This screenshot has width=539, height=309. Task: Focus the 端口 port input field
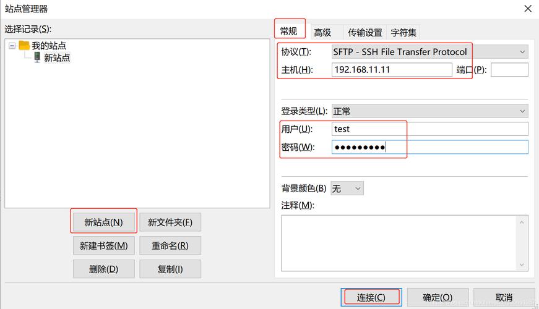[509, 70]
